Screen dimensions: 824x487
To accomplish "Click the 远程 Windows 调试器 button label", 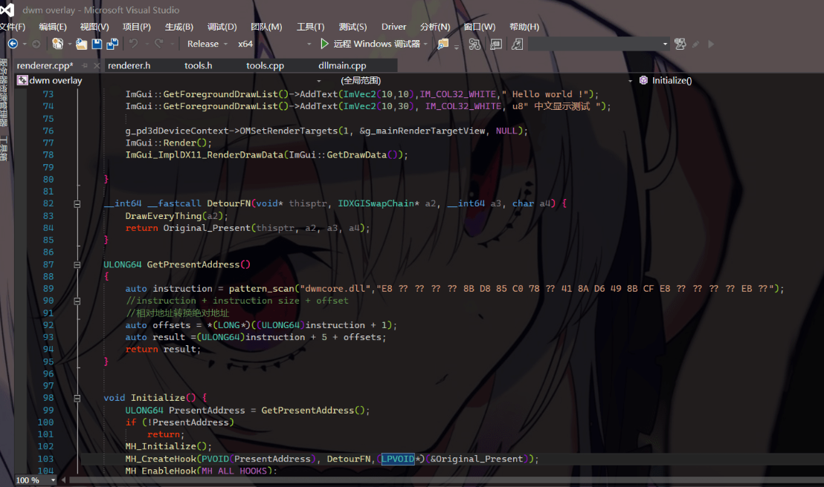I will [377, 44].
